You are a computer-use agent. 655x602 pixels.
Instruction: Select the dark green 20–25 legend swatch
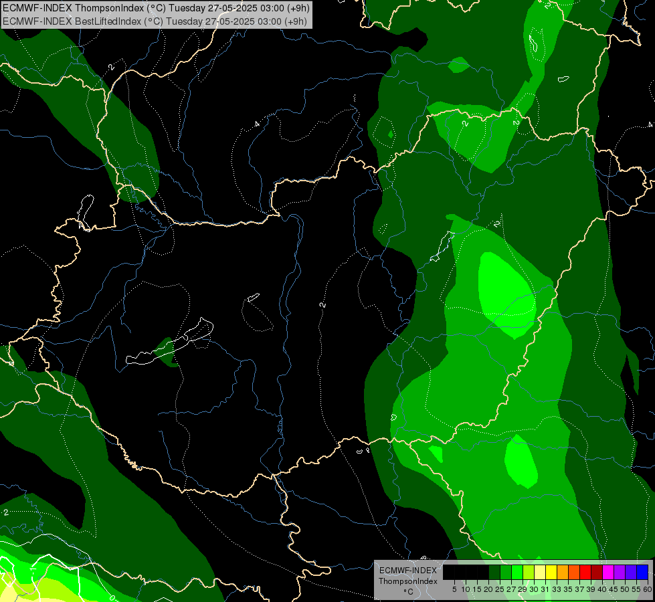(494, 572)
